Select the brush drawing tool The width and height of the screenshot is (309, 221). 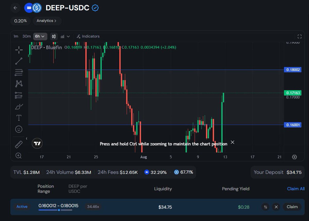point(19,106)
